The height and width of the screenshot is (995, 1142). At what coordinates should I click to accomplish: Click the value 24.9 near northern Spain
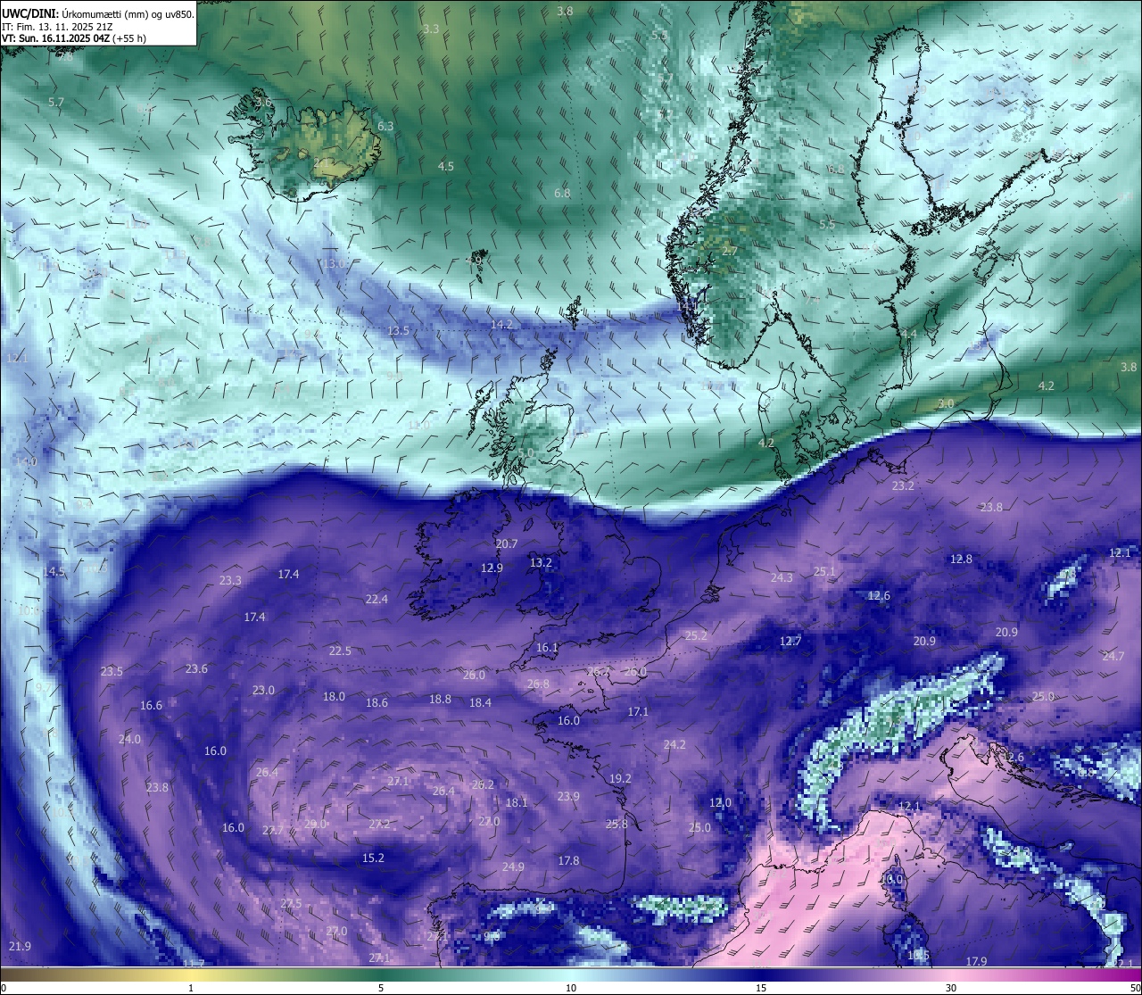pos(513,866)
